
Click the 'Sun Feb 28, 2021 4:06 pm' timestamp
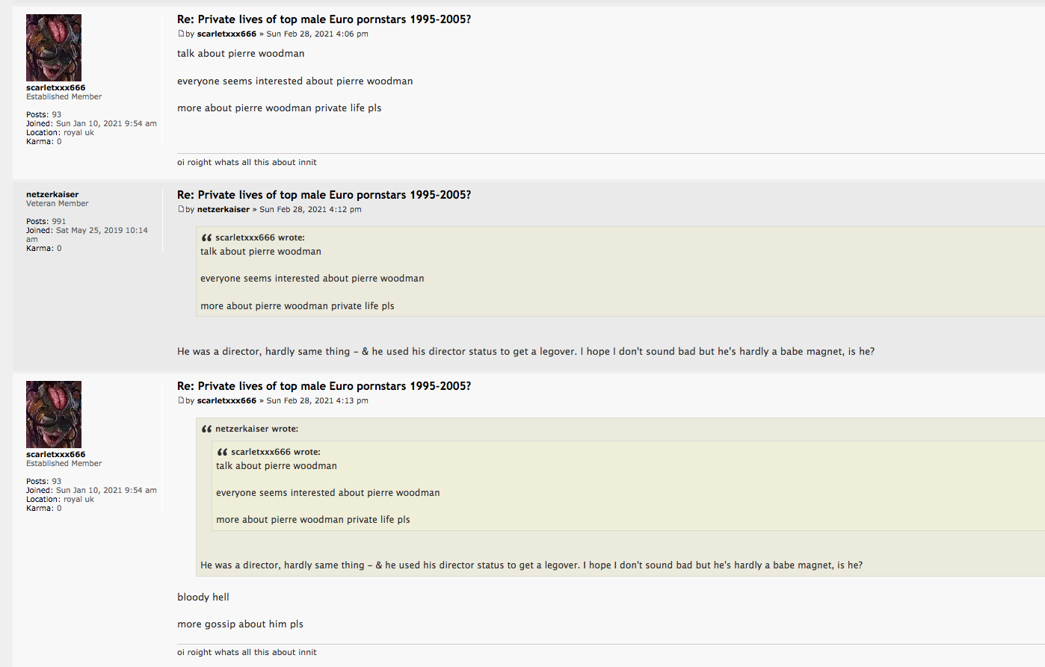tap(318, 34)
